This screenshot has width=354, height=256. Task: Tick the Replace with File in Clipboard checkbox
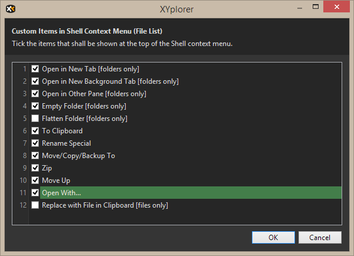(x=35, y=205)
